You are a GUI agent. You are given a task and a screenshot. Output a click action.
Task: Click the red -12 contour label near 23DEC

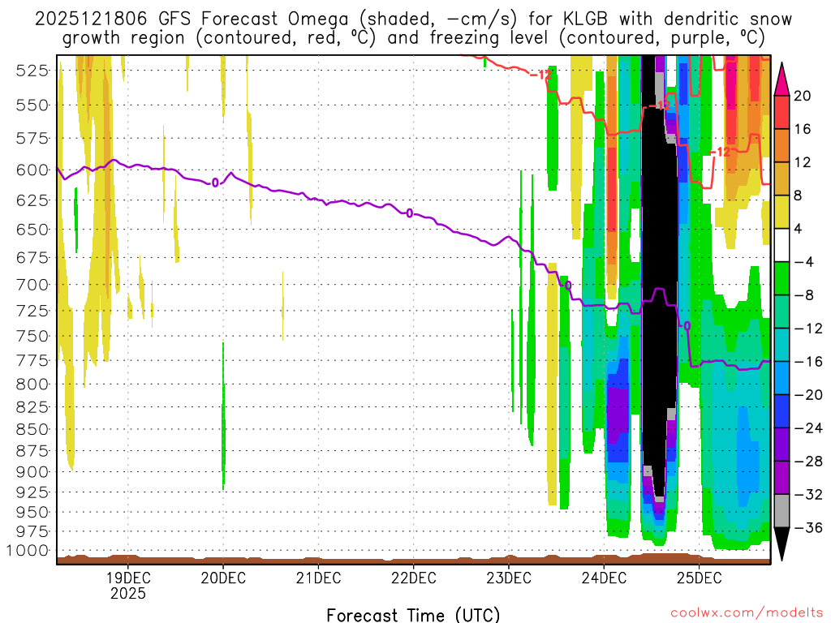[x=541, y=75]
